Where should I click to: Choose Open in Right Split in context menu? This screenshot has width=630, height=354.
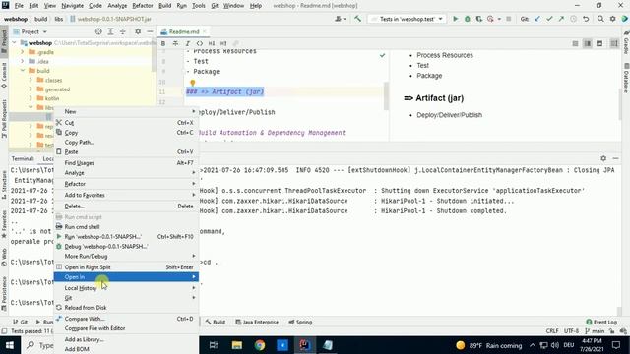(x=126, y=267)
